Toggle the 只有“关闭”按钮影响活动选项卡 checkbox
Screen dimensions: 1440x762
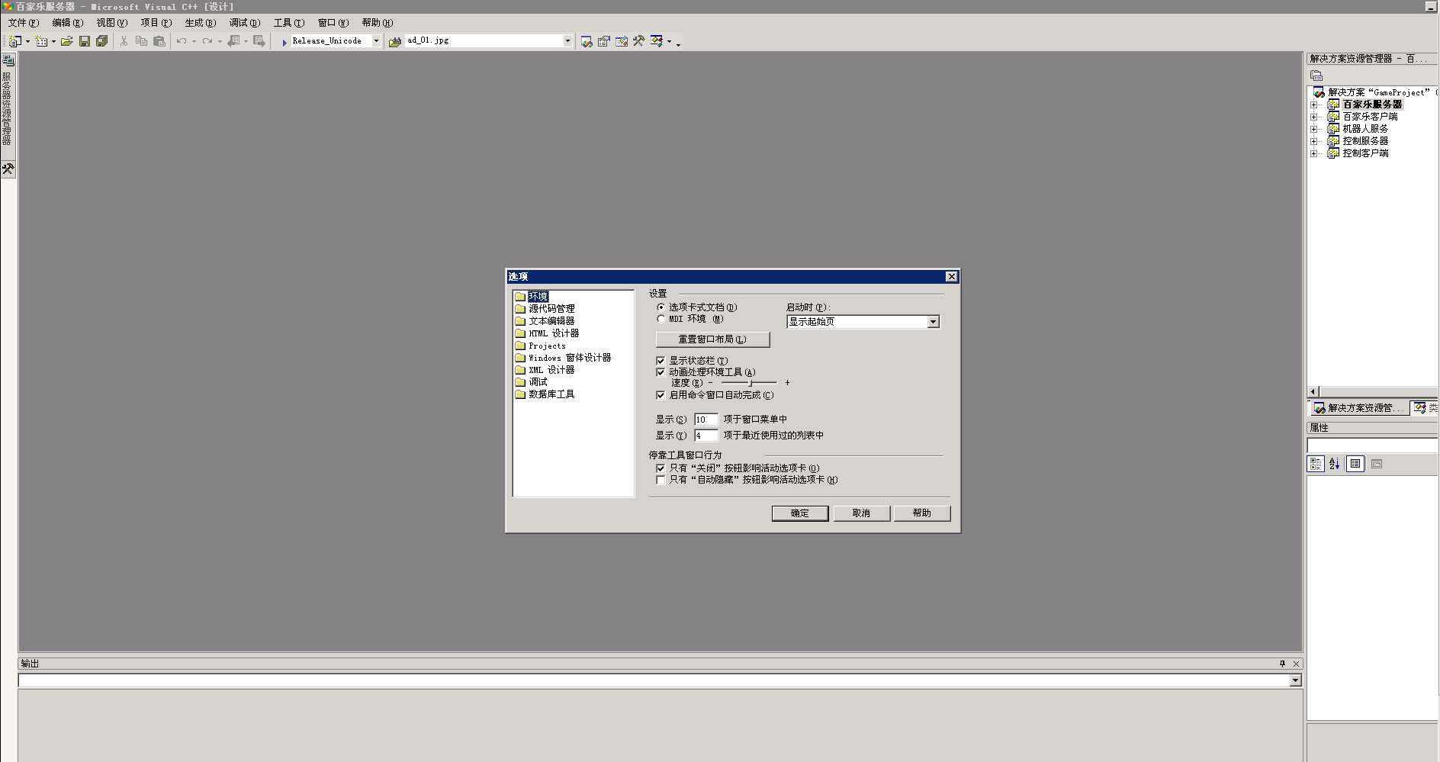click(661, 468)
